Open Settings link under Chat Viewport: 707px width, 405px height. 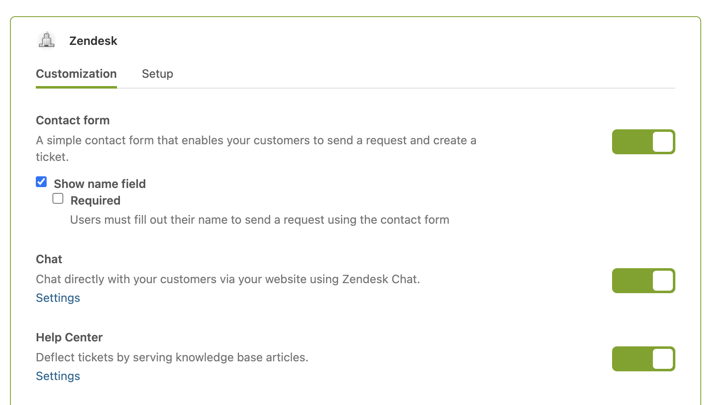58,298
